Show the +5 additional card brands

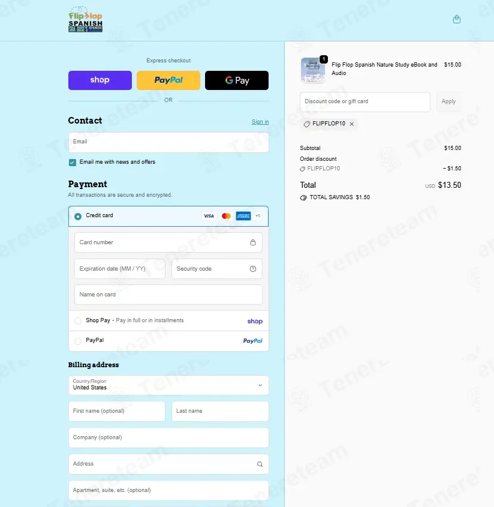(258, 215)
